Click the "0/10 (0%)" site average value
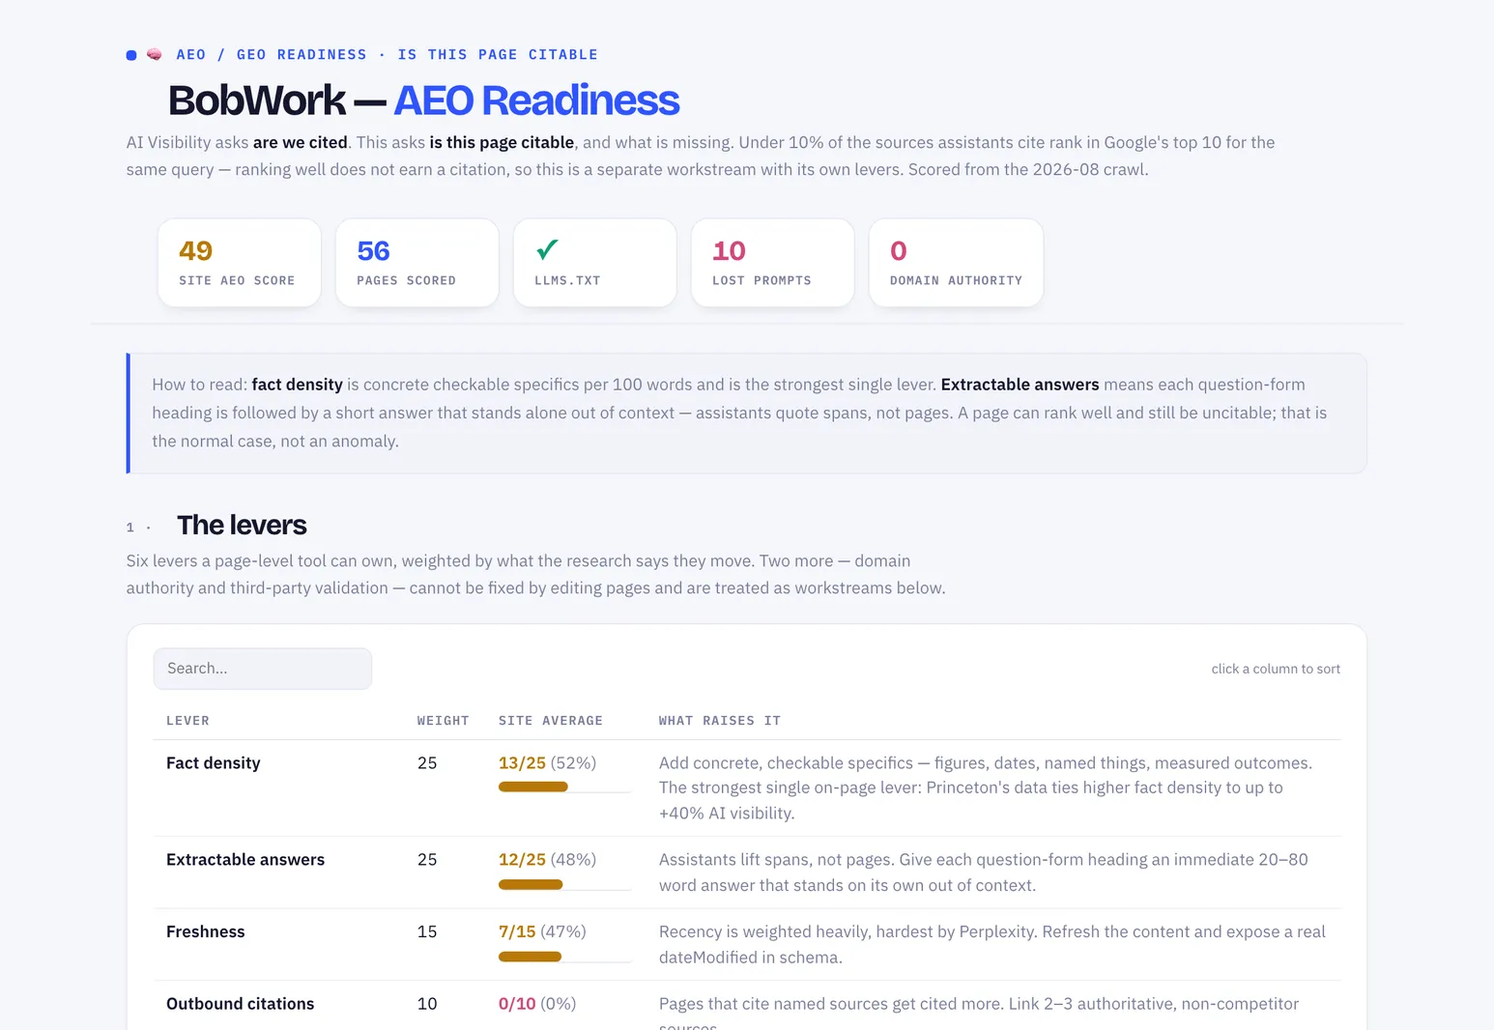The width and height of the screenshot is (1494, 1030). pos(537,1005)
